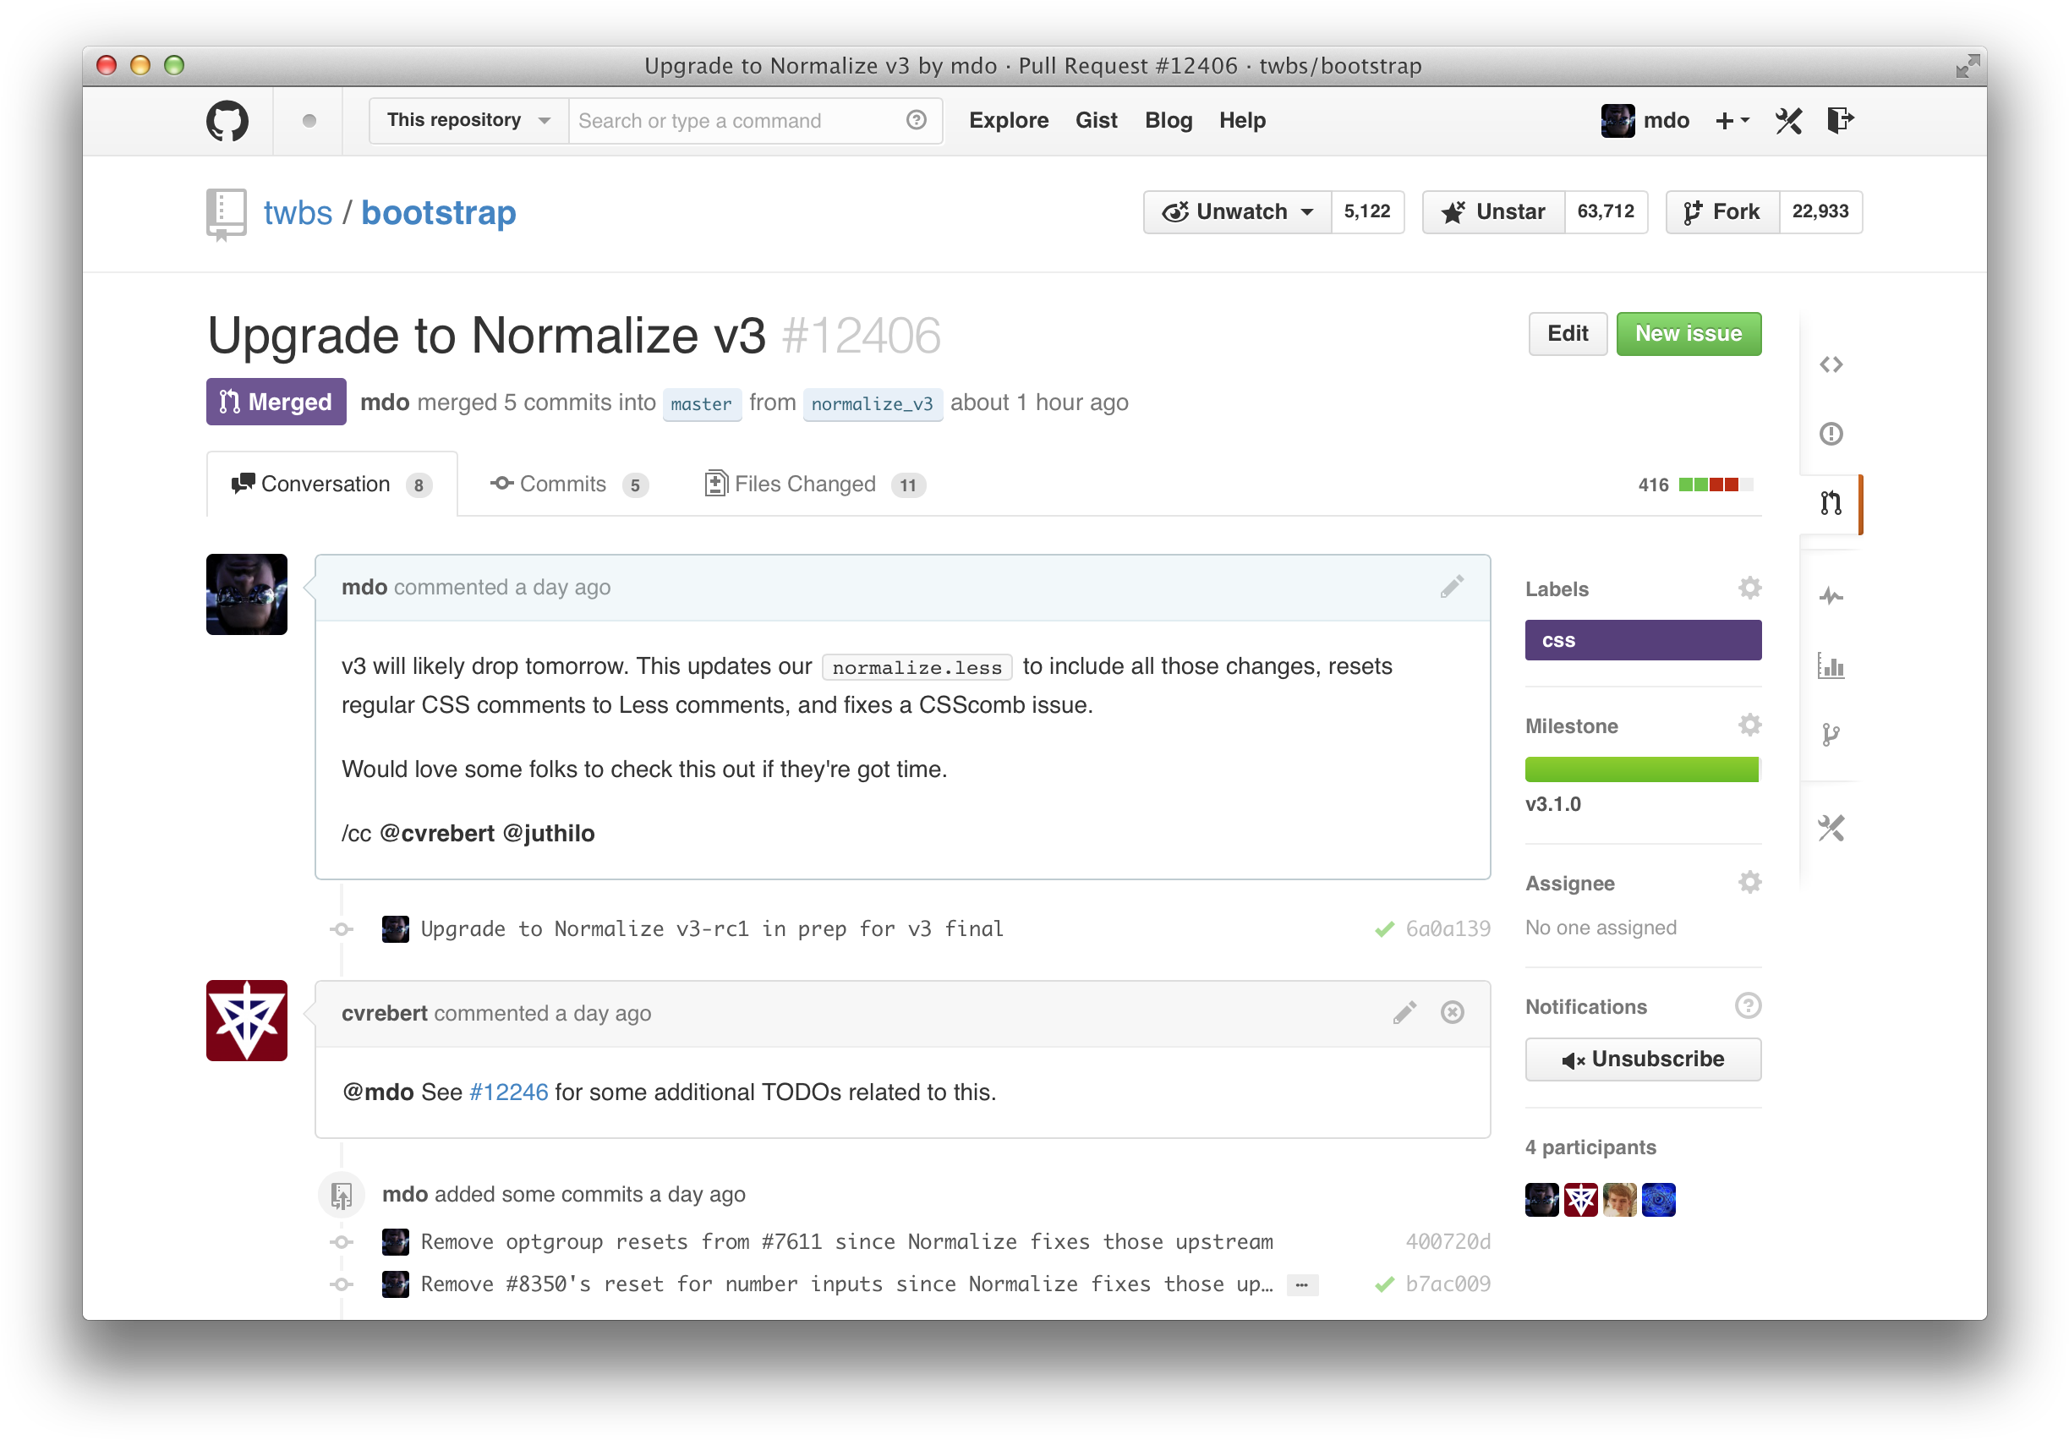Open Milestone gear settings

click(x=1749, y=725)
